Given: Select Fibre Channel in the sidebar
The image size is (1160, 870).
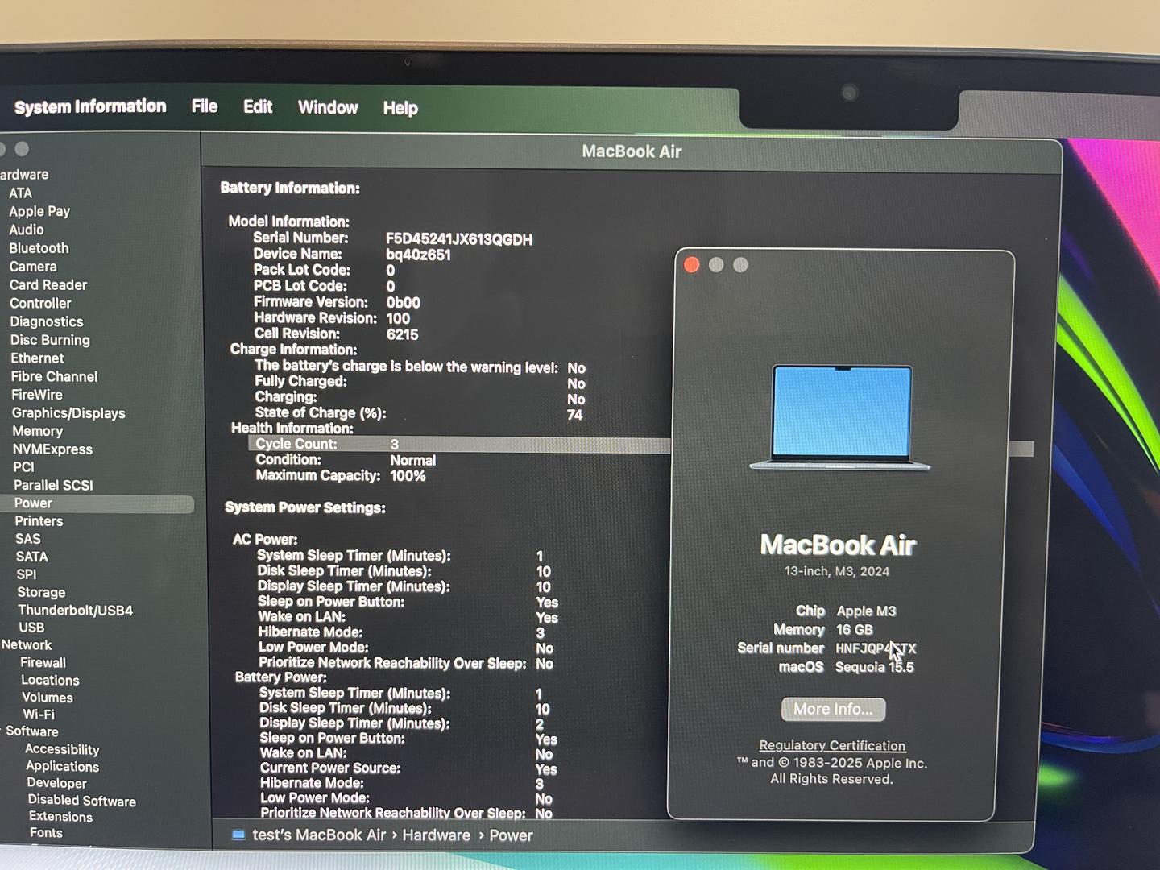Looking at the screenshot, I should [54, 377].
